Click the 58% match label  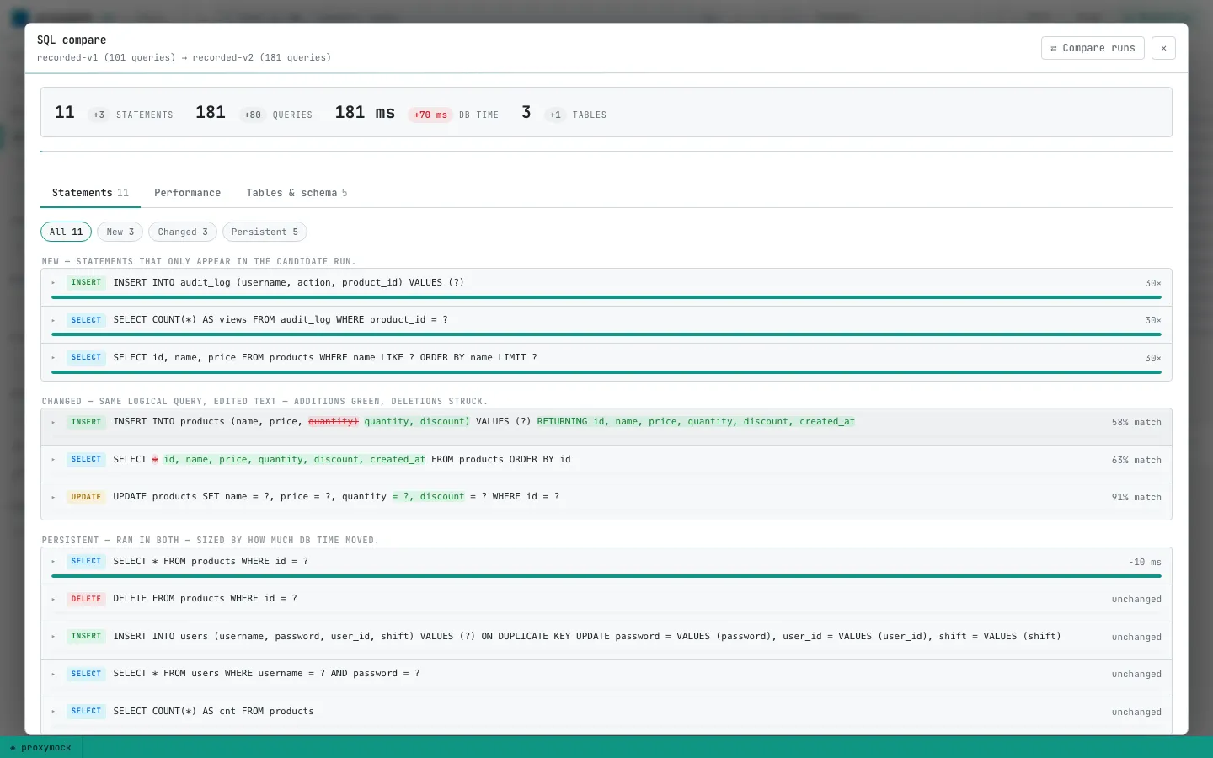[x=1136, y=423]
